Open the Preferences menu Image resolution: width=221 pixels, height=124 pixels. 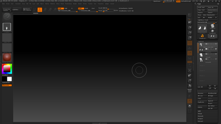[x=68, y=4]
